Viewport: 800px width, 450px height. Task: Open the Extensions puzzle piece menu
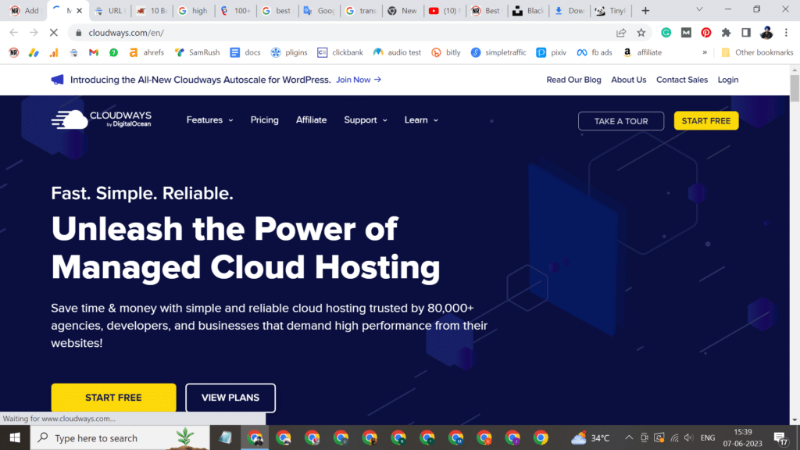click(x=726, y=33)
